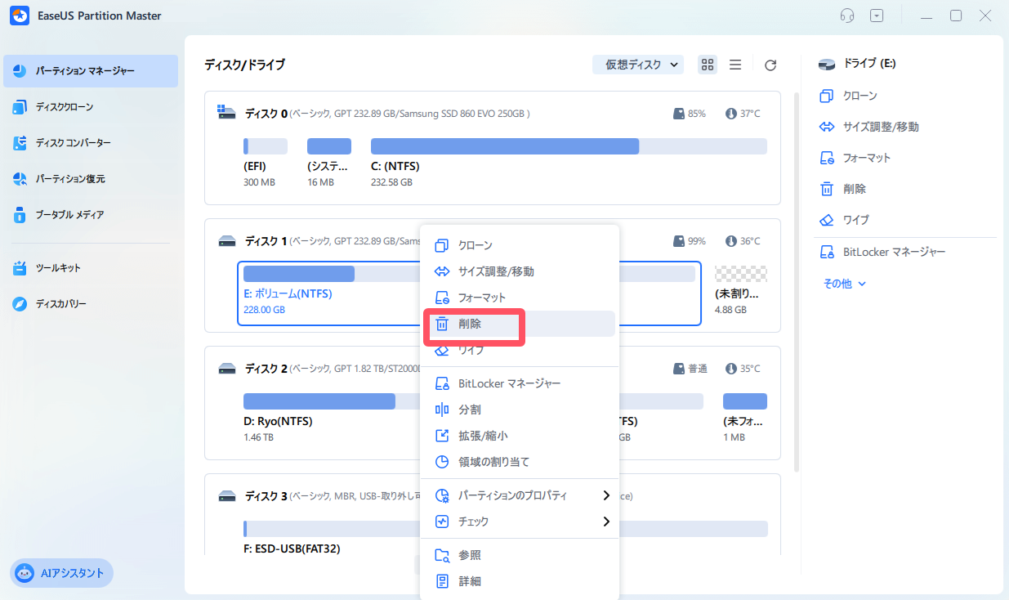Click the headset support icon in title bar
The width and height of the screenshot is (1009, 600).
tap(847, 16)
